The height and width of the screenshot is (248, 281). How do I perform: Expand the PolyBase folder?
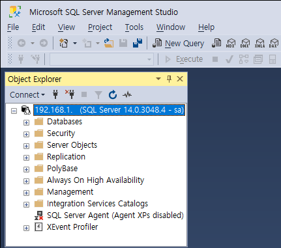point(26,169)
